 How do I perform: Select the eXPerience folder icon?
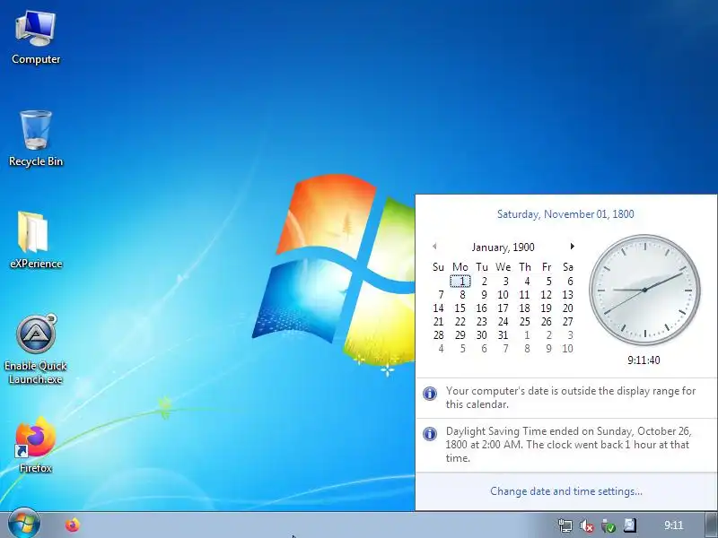[36, 239]
